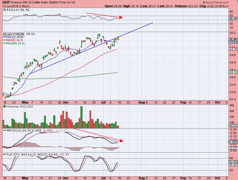Click the 13-Jul-2018 2:36pm timestamp

tap(16, 6)
